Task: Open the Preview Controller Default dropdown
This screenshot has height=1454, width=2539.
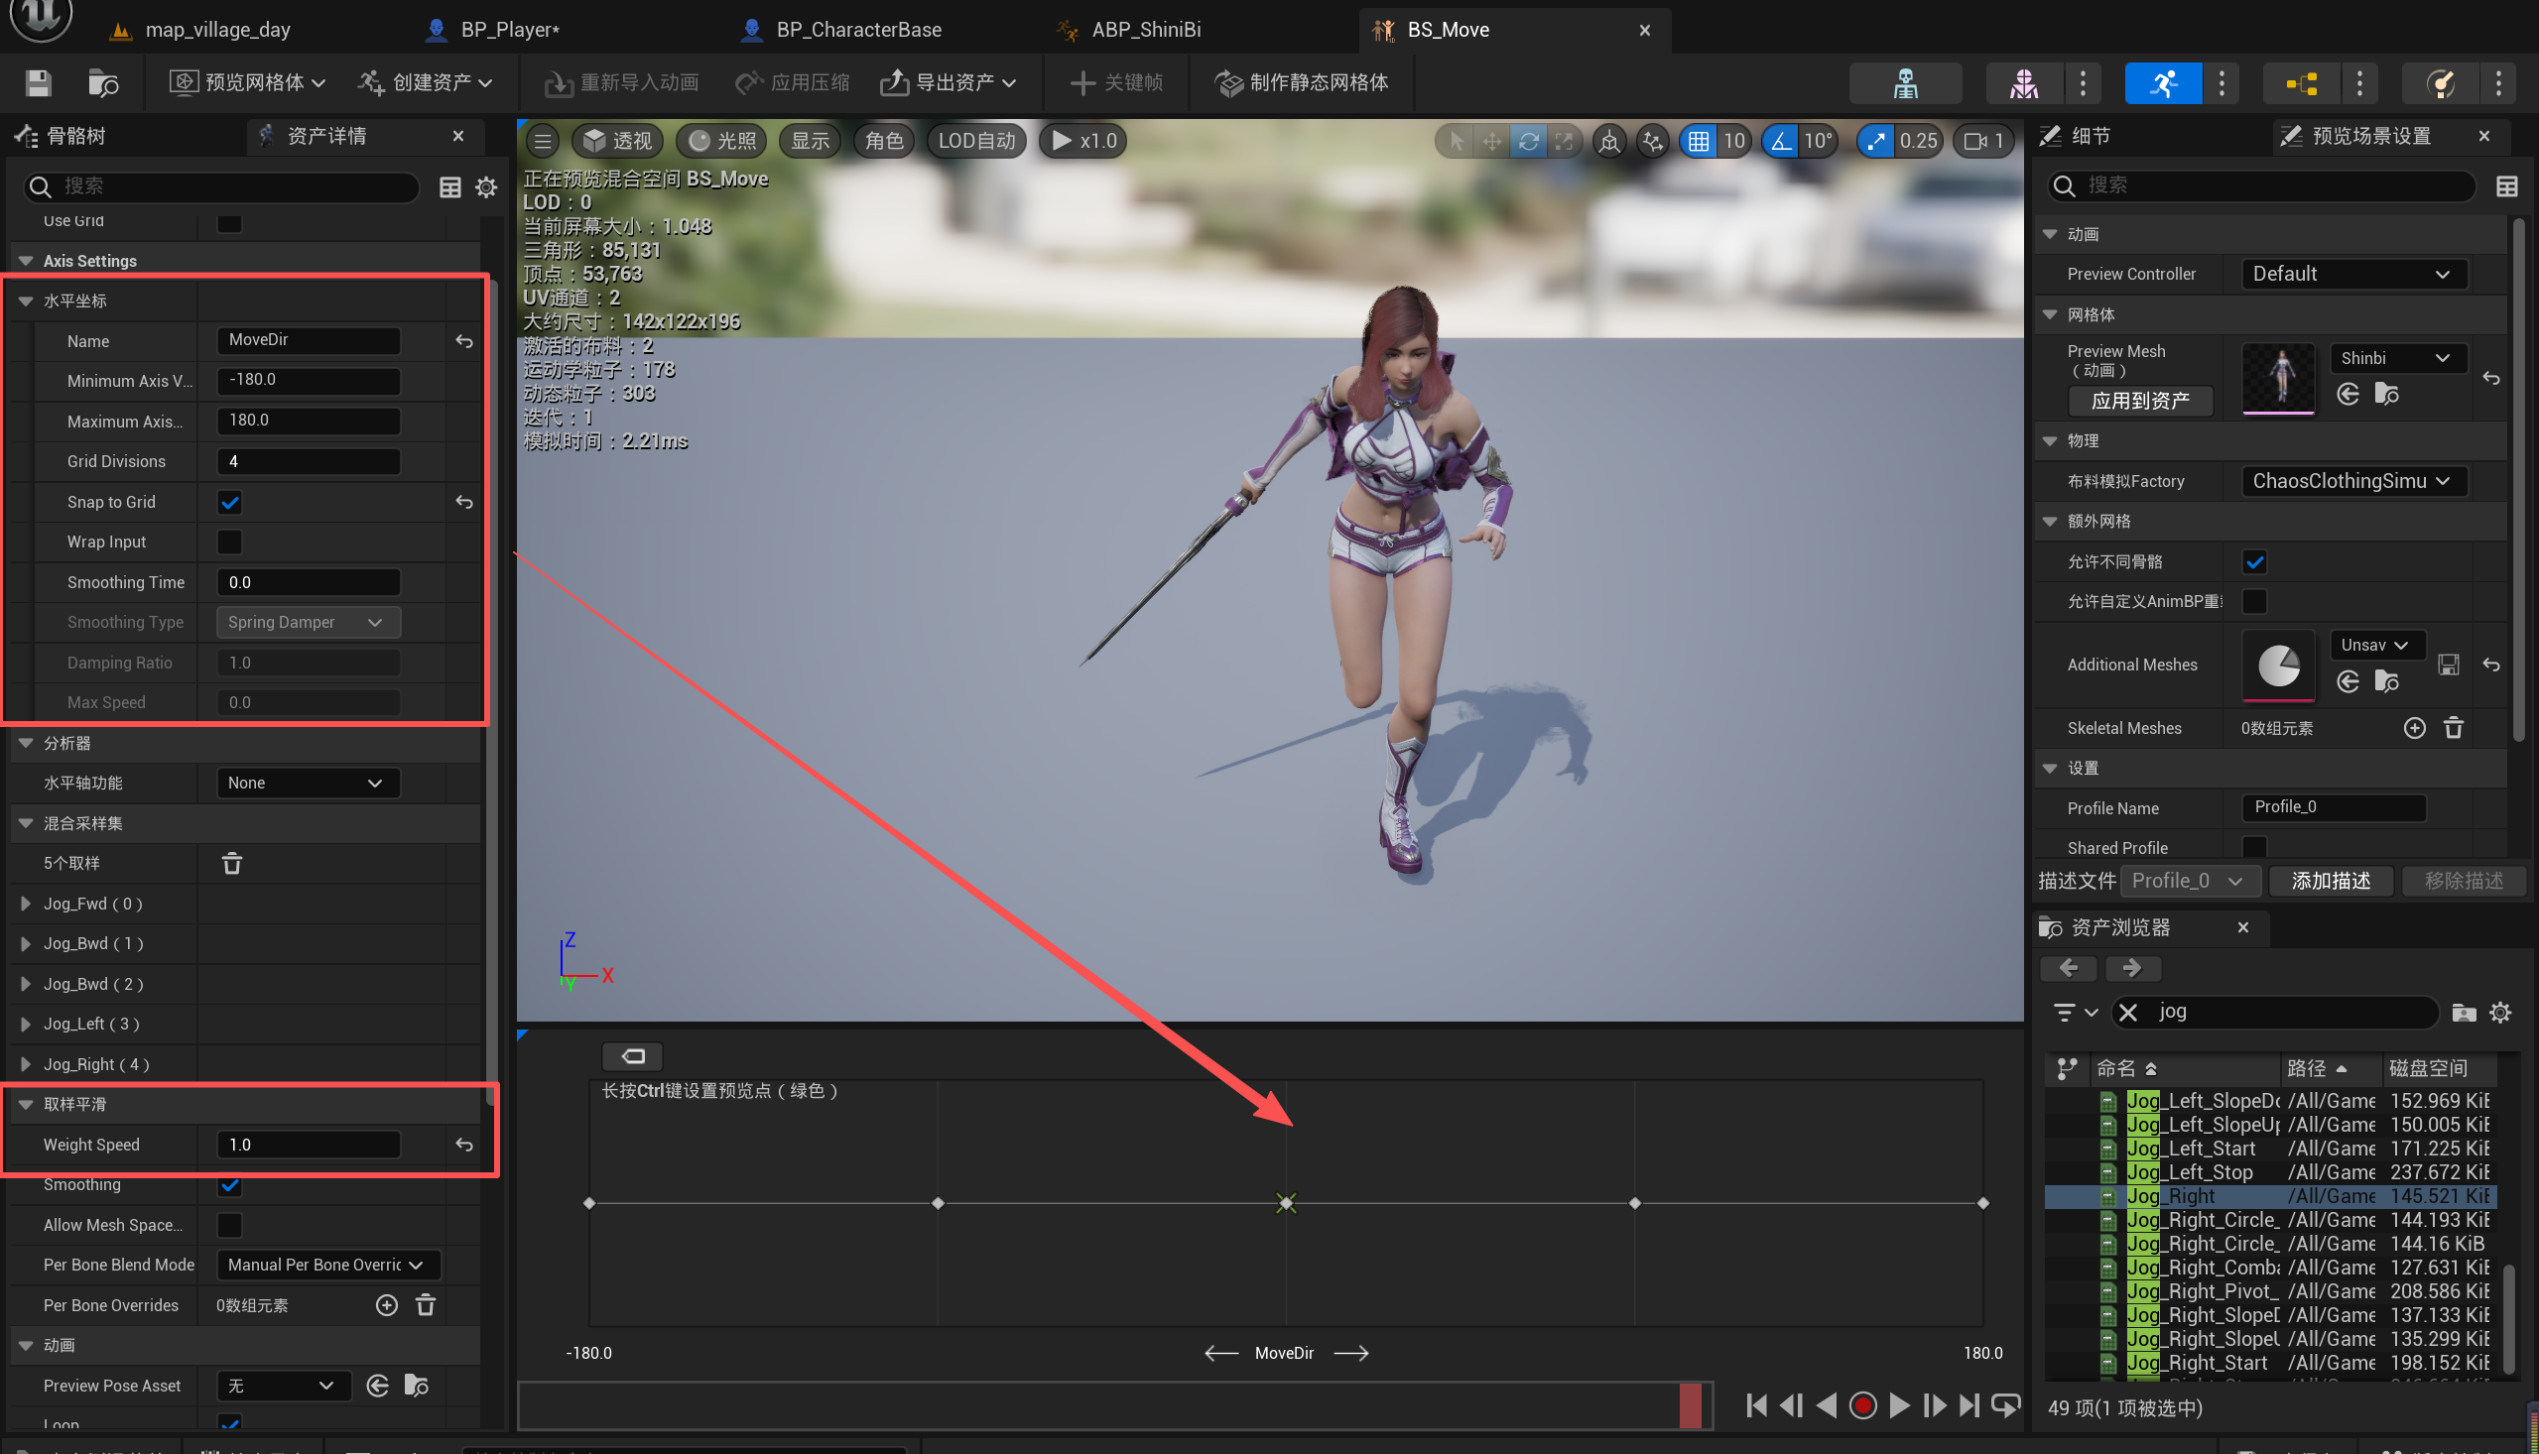Action: [2353, 274]
